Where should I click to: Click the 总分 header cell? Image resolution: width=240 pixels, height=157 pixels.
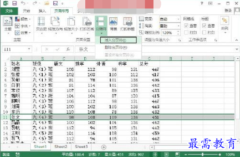click(149, 64)
